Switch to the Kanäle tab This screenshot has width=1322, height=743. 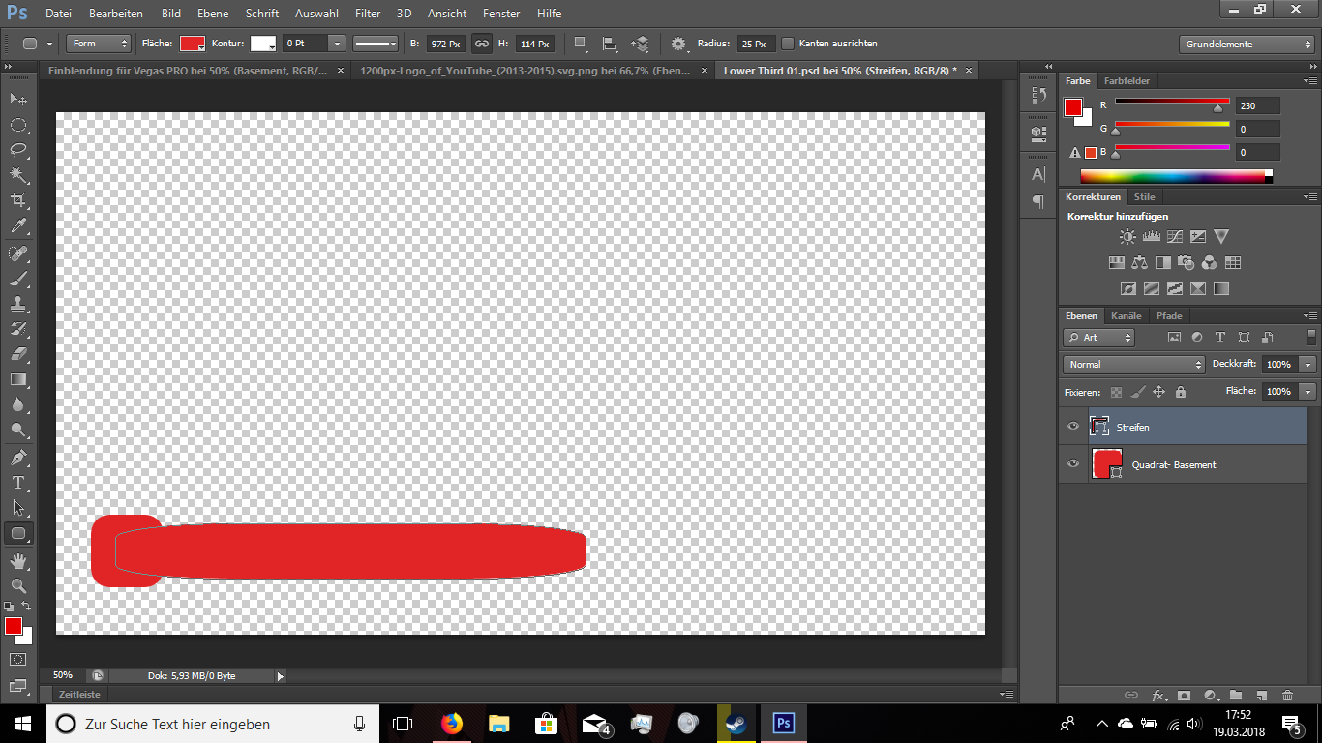1127,316
